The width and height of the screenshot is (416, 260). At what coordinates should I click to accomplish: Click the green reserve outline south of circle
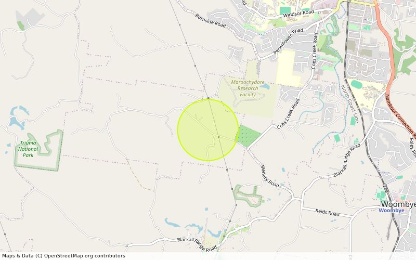point(248,196)
